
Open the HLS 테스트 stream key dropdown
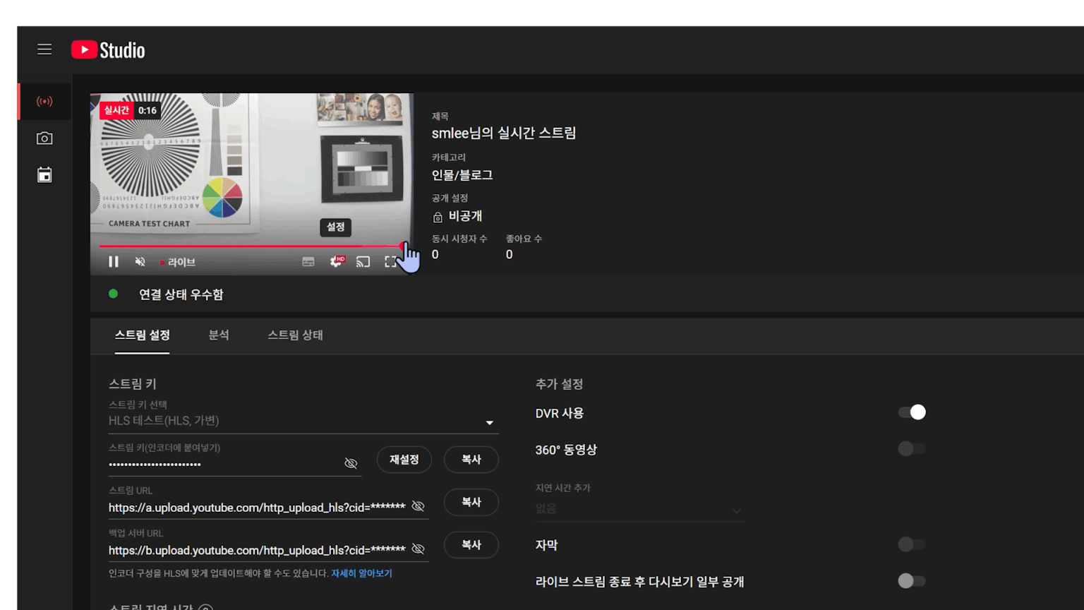point(489,422)
